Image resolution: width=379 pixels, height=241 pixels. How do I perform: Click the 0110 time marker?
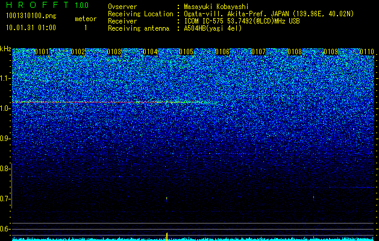(x=367, y=52)
